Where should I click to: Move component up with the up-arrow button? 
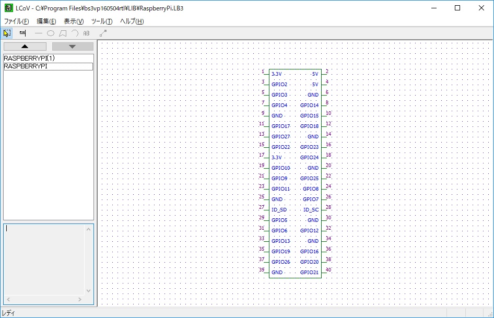(25, 46)
